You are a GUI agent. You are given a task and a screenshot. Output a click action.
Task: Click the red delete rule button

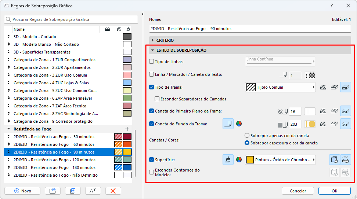pyautogui.click(x=113, y=191)
